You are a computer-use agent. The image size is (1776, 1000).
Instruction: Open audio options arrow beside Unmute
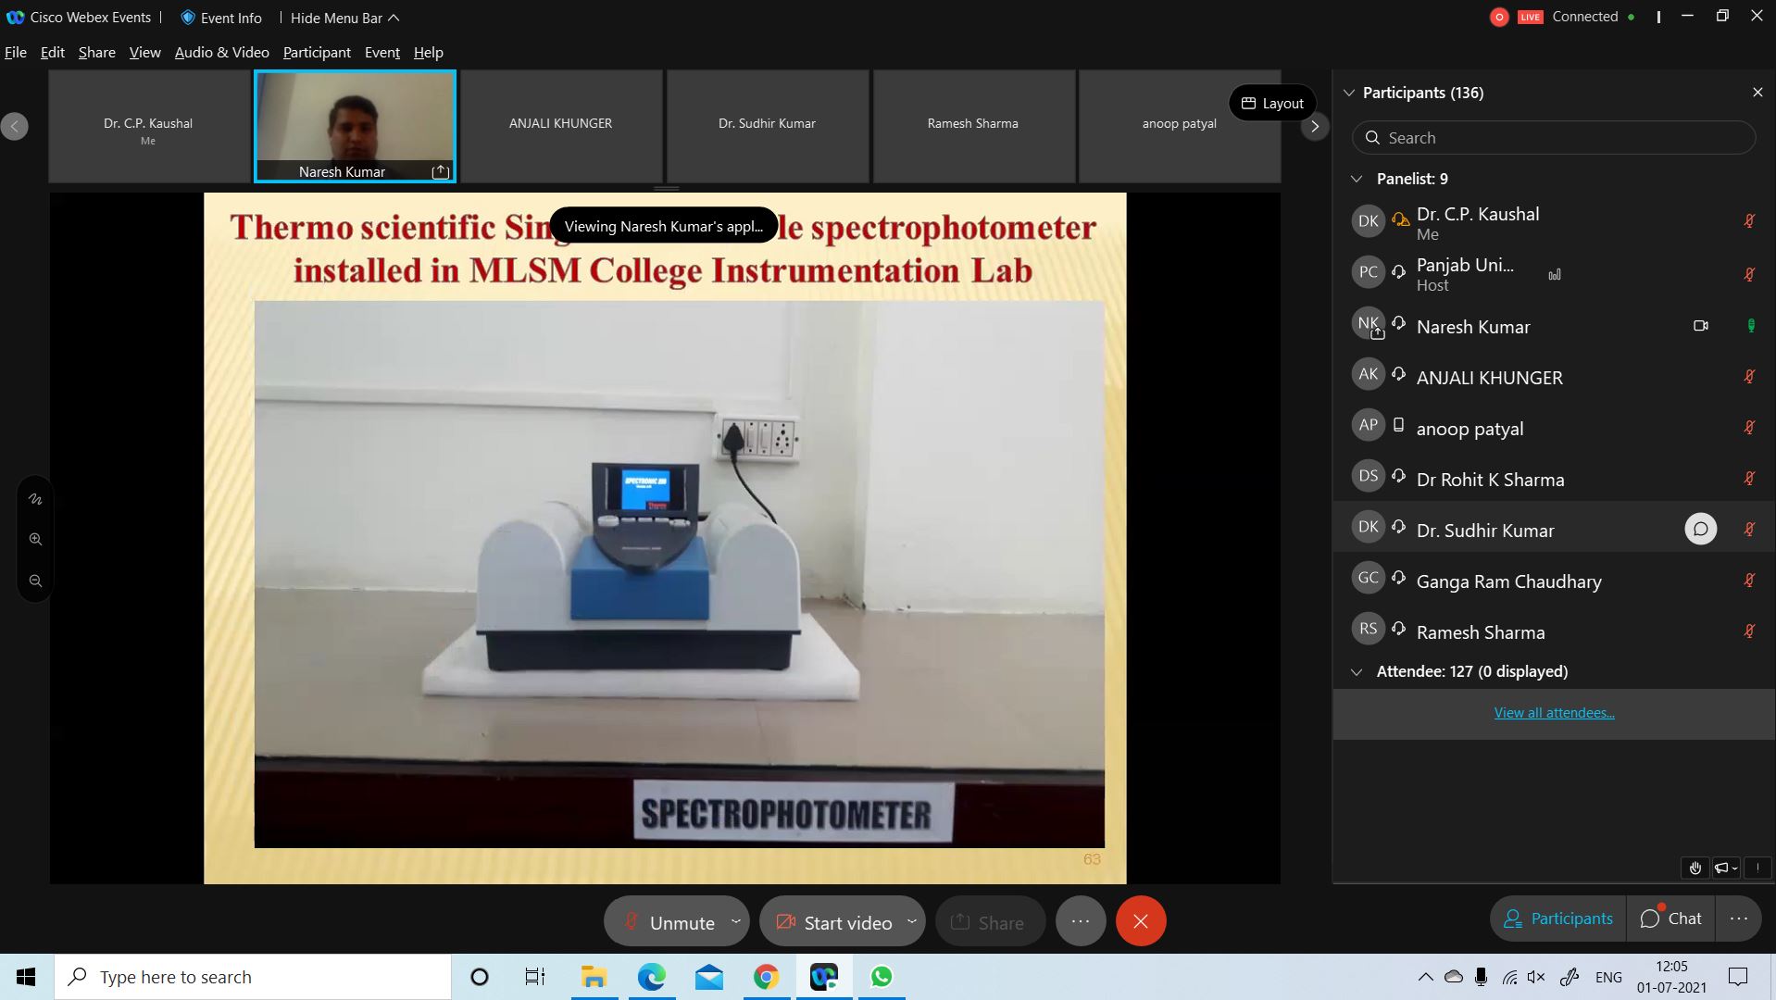(736, 921)
